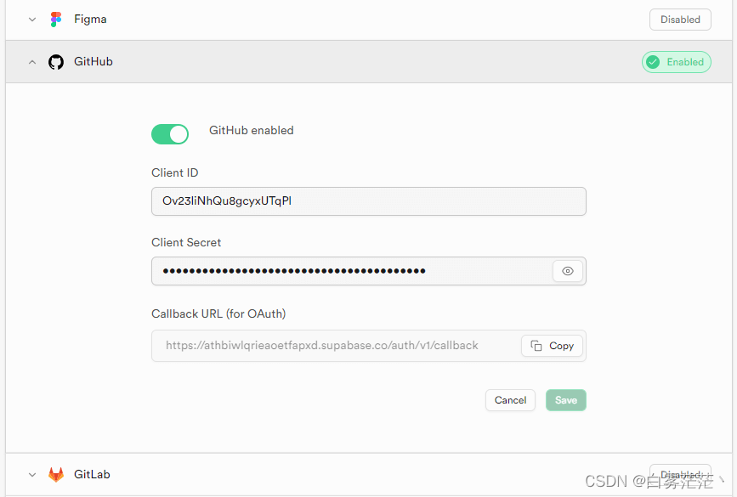737x497 pixels.
Task: Click the Enabled status badge for GitHub
Action: 676,61
